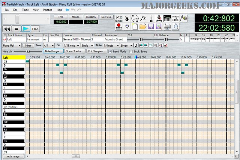The height and width of the screenshot is (160, 240).
Task: Click the Play button
Action: (x=26, y=29)
